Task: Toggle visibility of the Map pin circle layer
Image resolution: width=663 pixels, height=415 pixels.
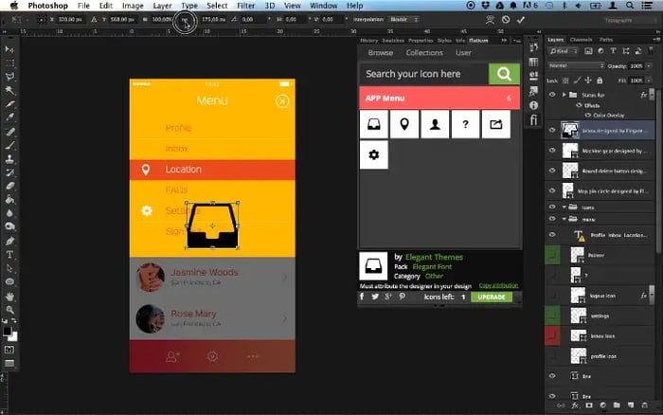Action: click(x=552, y=190)
